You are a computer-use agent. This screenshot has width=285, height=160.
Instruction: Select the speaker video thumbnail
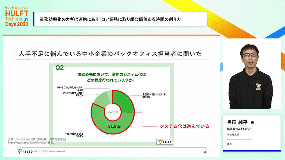251,74
